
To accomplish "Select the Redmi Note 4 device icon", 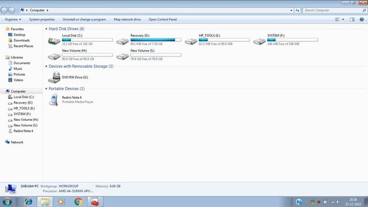I will click(54, 99).
